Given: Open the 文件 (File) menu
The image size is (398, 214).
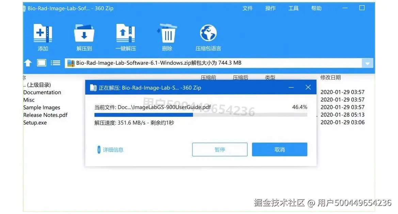Looking at the screenshot, I should (x=248, y=8).
